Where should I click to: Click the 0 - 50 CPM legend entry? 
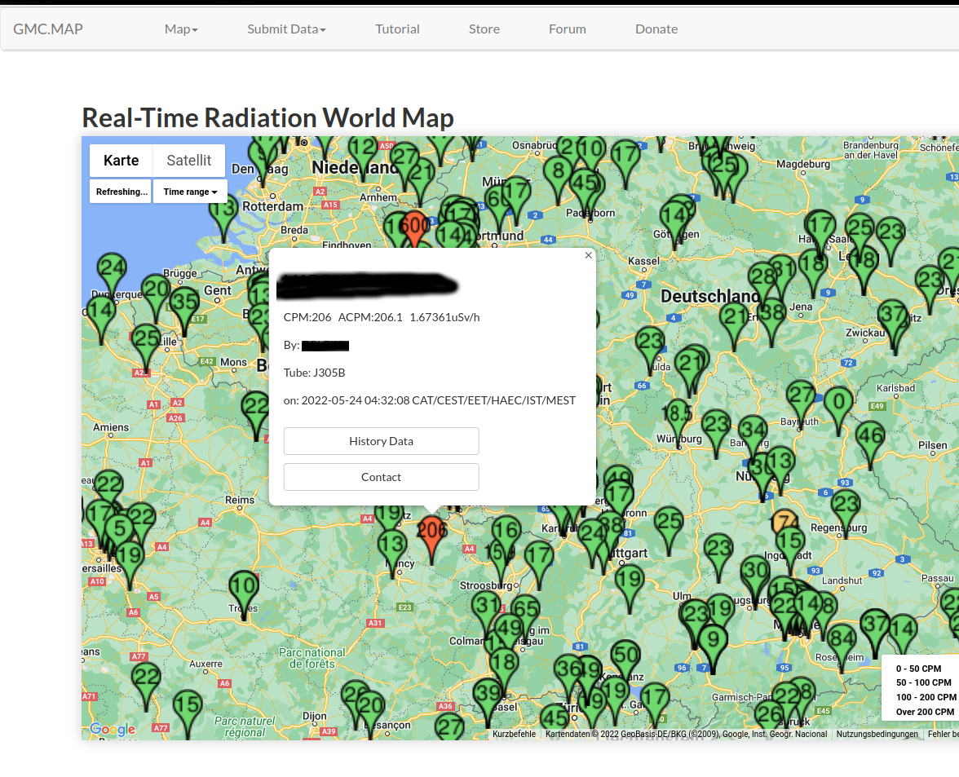click(918, 669)
